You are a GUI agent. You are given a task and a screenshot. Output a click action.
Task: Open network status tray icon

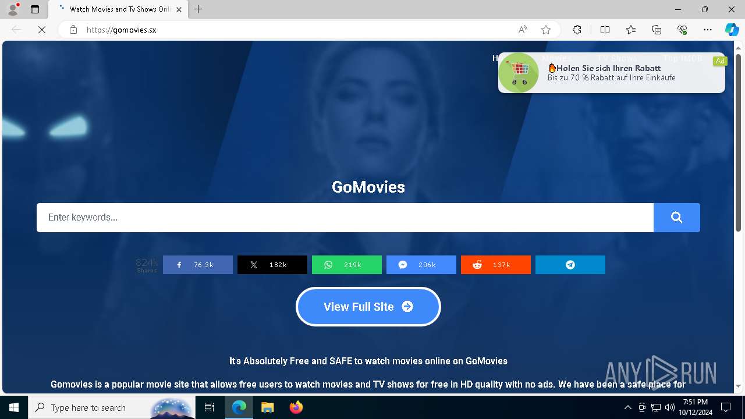click(x=656, y=407)
